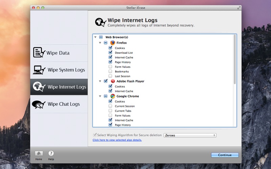Uncheck Adobe Flash Player Internet Cache checkbox
Screen dimensions: 271x169
pos(110,91)
